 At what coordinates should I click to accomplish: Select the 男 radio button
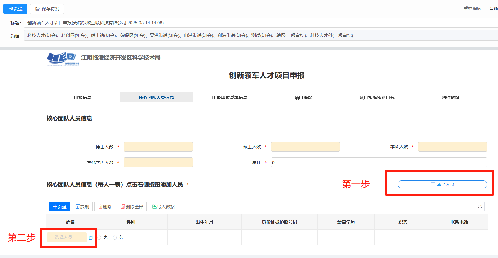click(100, 238)
